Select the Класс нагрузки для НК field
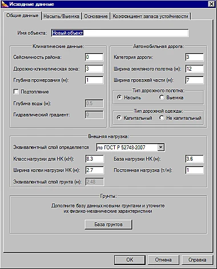Screen dimensions: 217x269 (95, 159)
